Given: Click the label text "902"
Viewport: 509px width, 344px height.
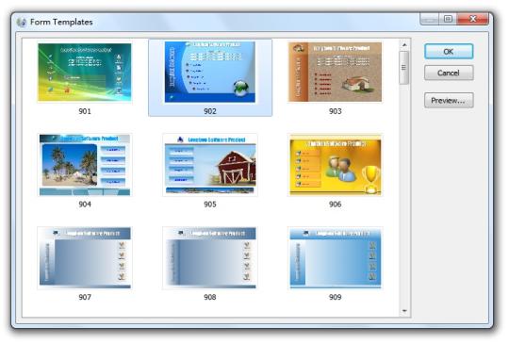Looking at the screenshot, I should pos(210,111).
